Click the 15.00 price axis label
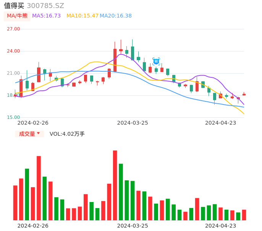This screenshot has height=231, width=262. pyautogui.click(x=13, y=117)
